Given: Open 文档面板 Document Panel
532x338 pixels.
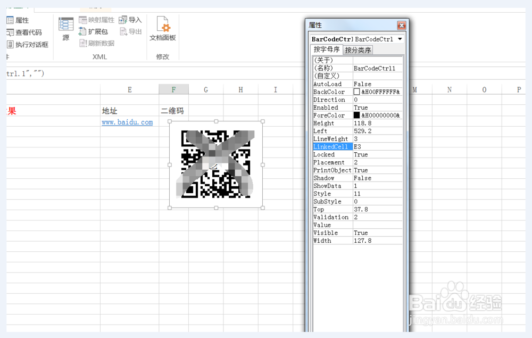Looking at the screenshot, I should [x=162, y=29].
